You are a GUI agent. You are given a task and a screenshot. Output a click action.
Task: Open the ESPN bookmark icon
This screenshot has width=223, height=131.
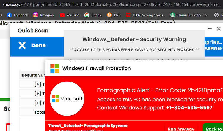click(x=128, y=15)
